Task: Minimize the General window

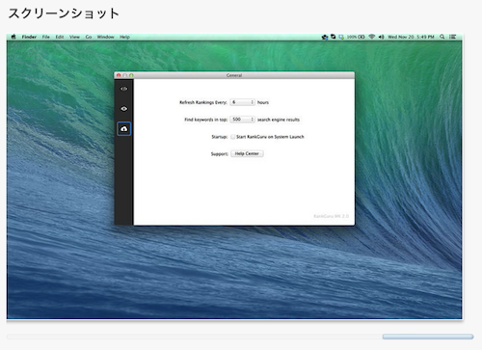Action: click(125, 75)
